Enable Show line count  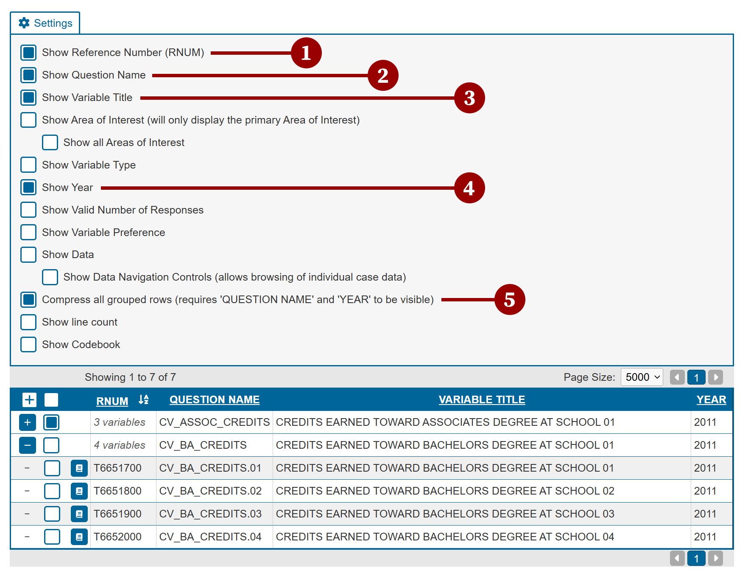tap(28, 322)
